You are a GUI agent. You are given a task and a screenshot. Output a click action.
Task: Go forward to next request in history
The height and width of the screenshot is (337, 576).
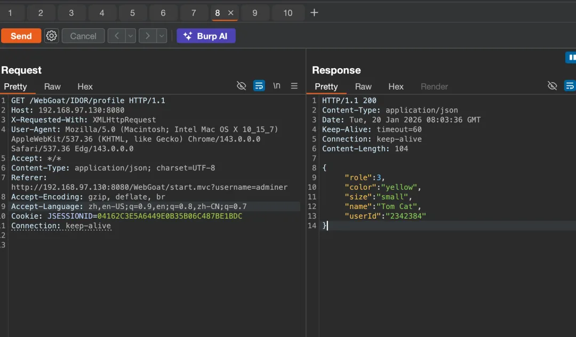tap(147, 36)
